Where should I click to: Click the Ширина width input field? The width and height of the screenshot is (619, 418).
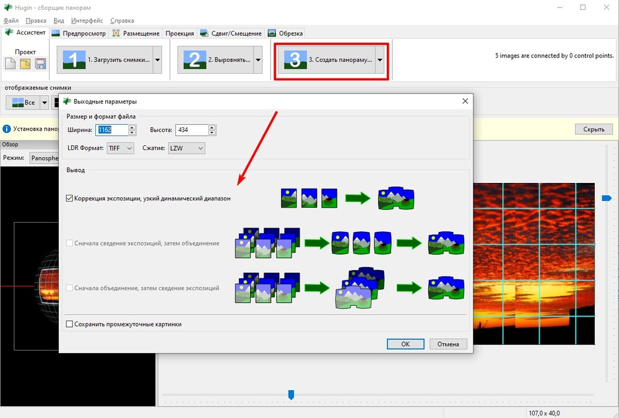(x=111, y=130)
